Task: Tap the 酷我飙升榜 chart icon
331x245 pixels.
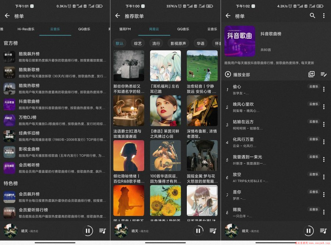Action: point(10,56)
